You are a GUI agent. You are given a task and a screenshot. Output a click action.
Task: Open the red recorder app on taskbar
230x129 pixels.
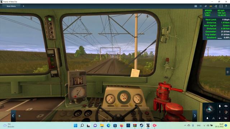pos(155,125)
